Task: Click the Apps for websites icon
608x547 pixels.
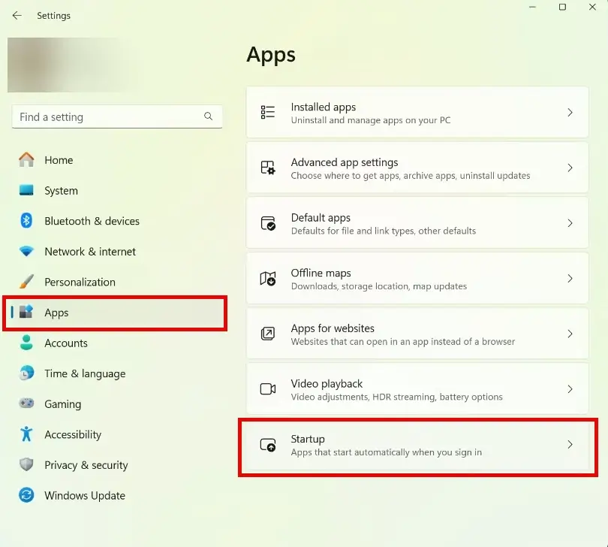Action: pos(267,334)
